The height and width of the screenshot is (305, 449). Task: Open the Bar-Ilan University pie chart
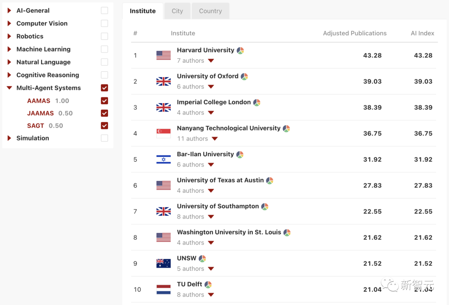(240, 155)
